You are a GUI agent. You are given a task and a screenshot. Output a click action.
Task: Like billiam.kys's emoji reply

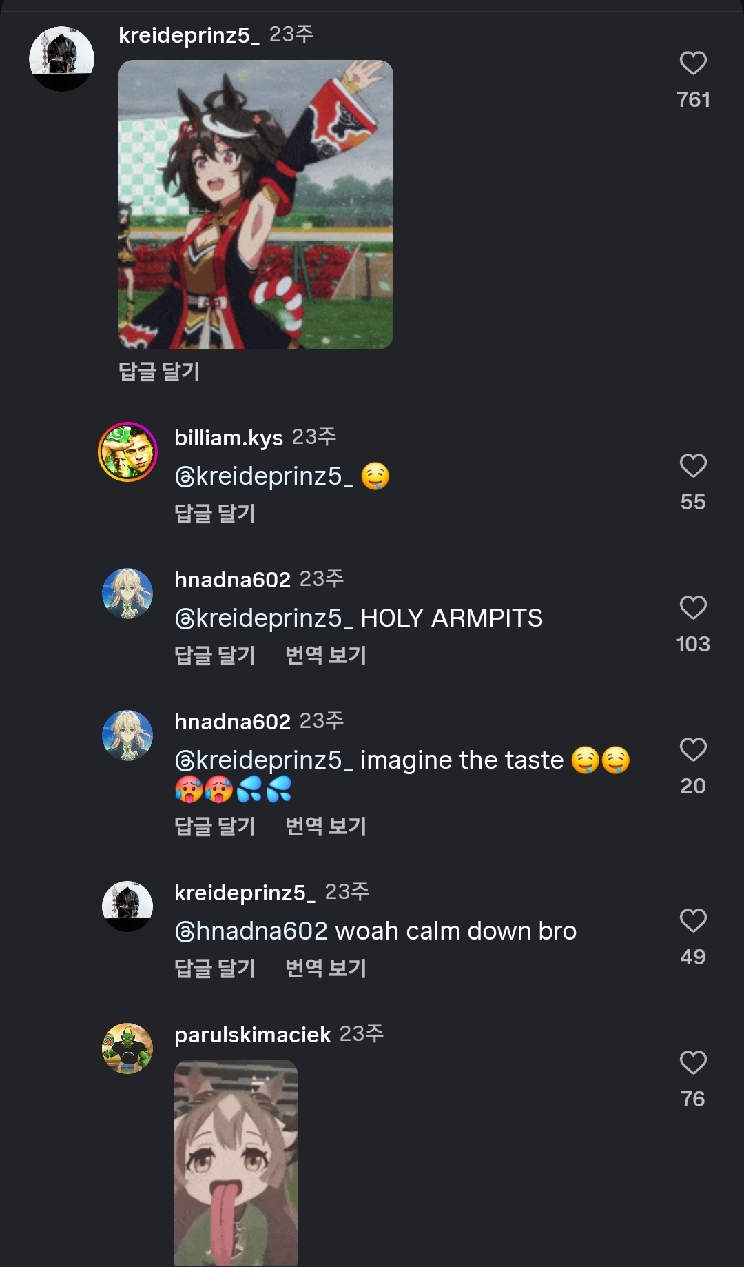(x=693, y=466)
